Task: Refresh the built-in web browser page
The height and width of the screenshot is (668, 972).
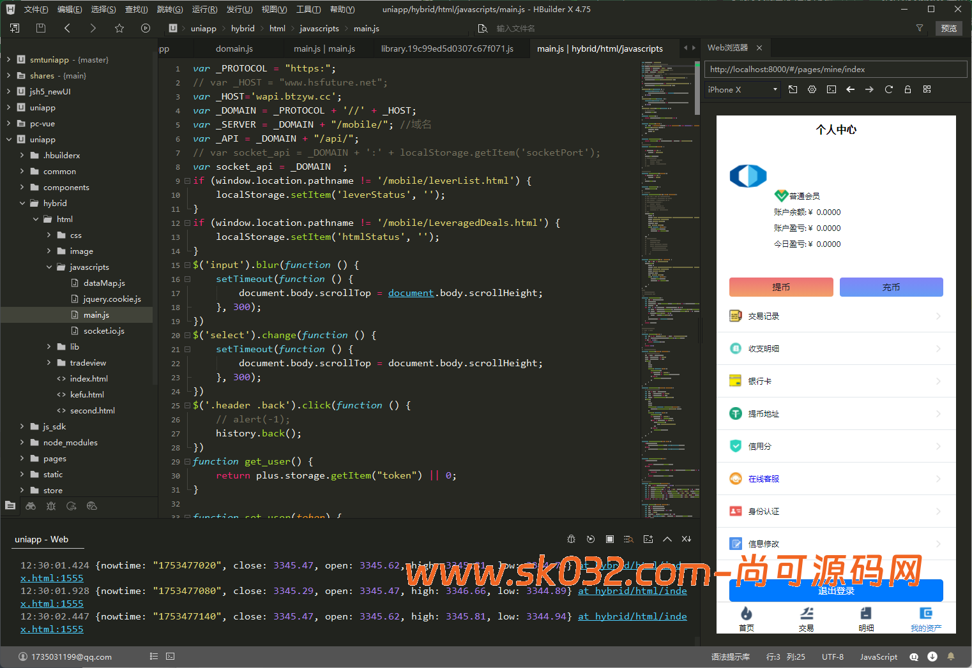Action: [888, 89]
